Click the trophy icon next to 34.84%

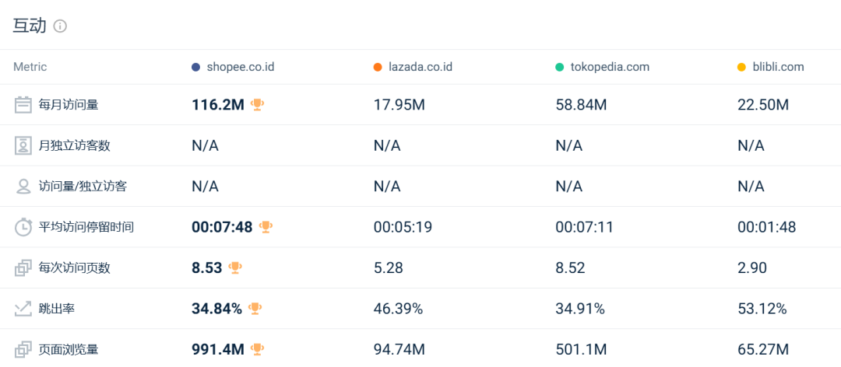(x=255, y=308)
